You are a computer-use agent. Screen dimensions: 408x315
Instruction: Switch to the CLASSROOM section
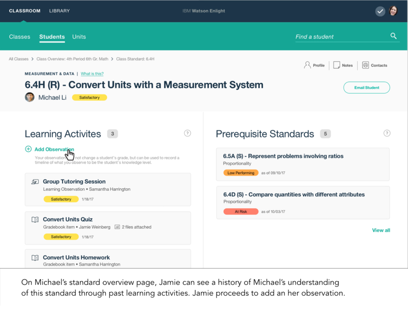(25, 11)
